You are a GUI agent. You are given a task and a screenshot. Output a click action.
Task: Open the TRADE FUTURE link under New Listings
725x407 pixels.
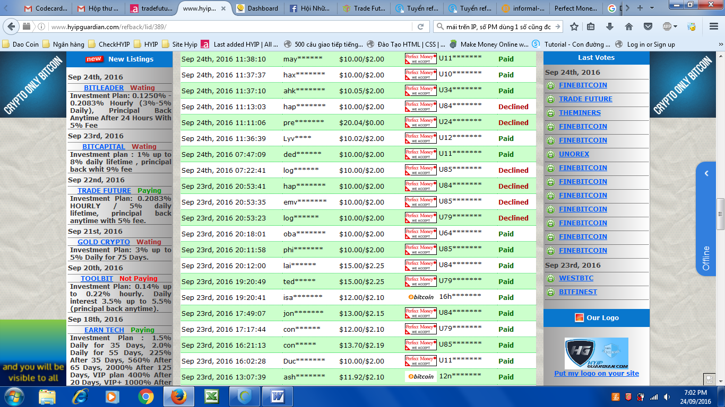(x=105, y=191)
